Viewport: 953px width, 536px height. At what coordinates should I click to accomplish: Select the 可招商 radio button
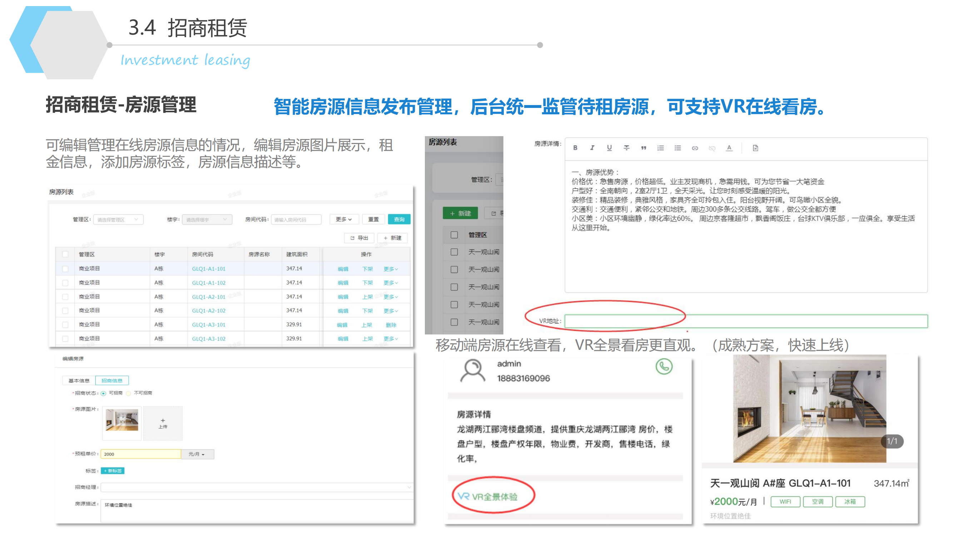[104, 393]
